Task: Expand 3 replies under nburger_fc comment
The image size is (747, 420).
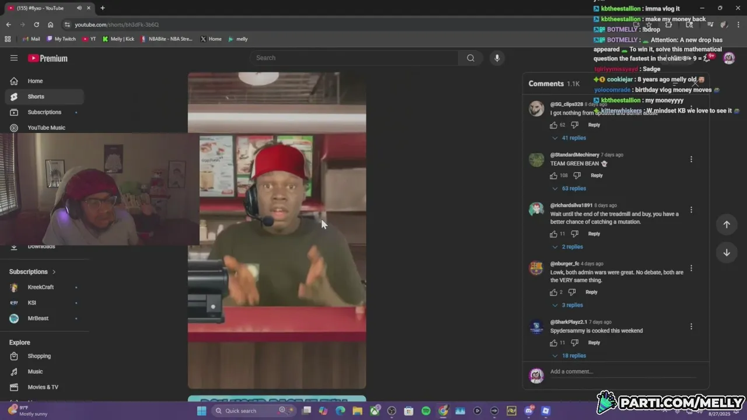Action: [x=567, y=305]
